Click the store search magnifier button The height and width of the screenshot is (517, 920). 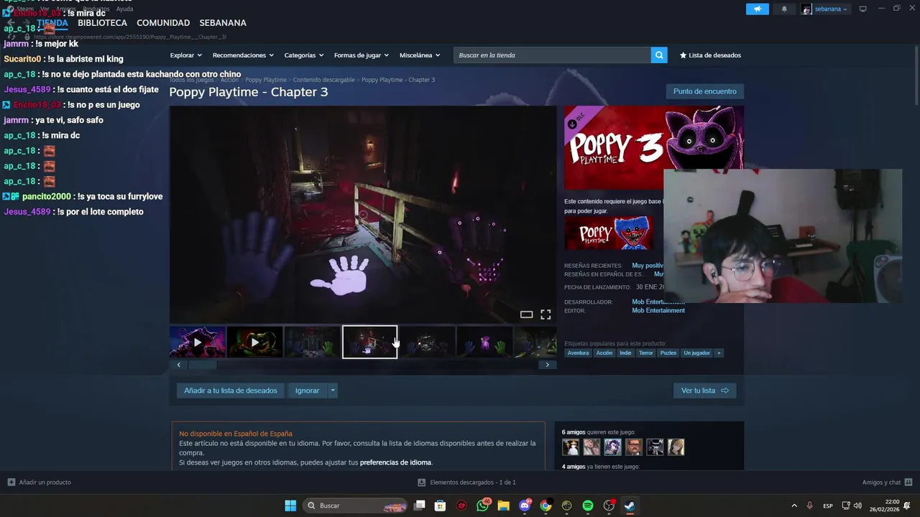pos(659,55)
